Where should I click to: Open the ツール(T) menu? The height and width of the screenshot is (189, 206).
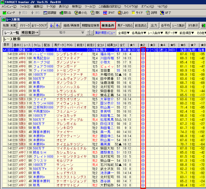(90, 7)
